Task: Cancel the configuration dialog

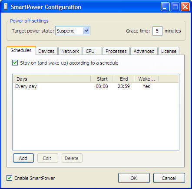Action: coord(169,178)
